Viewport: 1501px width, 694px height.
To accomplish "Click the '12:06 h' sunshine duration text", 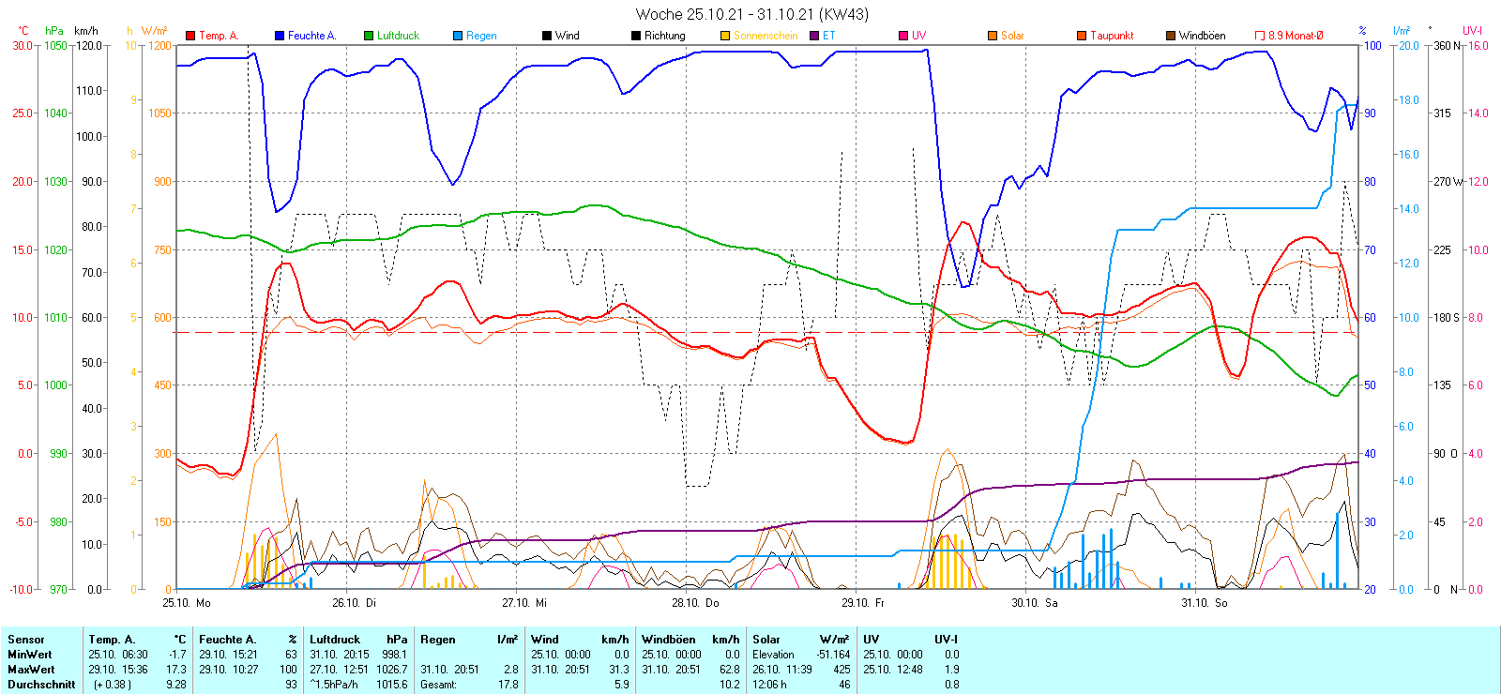I will [x=769, y=685].
